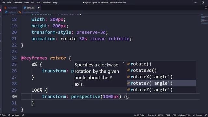Click the preserve-3d value
The width and height of the screenshot is (208, 117).
coord(91,32)
